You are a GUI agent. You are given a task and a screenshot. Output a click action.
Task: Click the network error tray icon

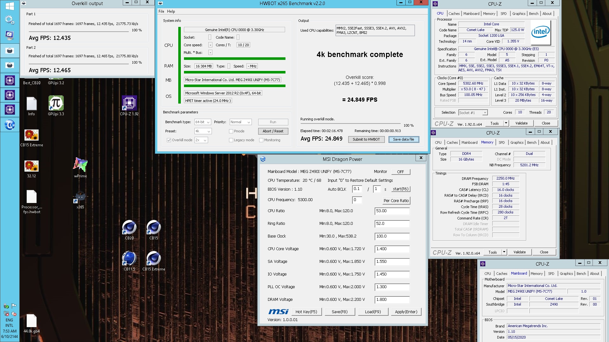pos(6,313)
